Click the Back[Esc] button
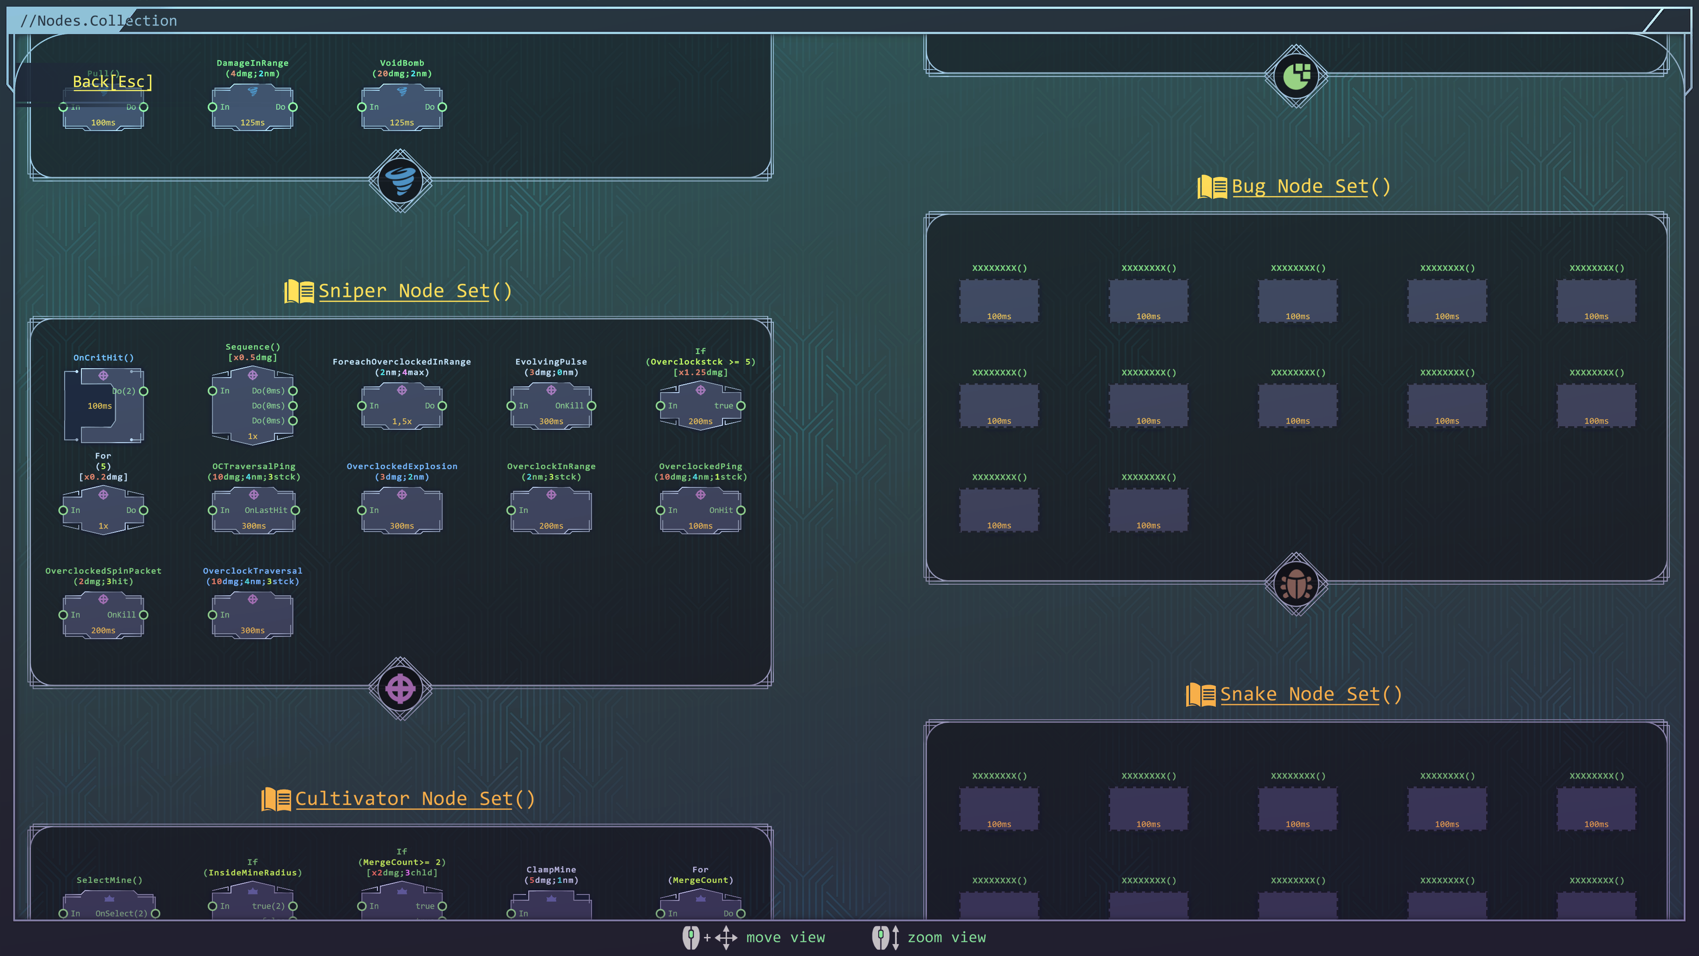This screenshot has height=956, width=1699. 113,82
